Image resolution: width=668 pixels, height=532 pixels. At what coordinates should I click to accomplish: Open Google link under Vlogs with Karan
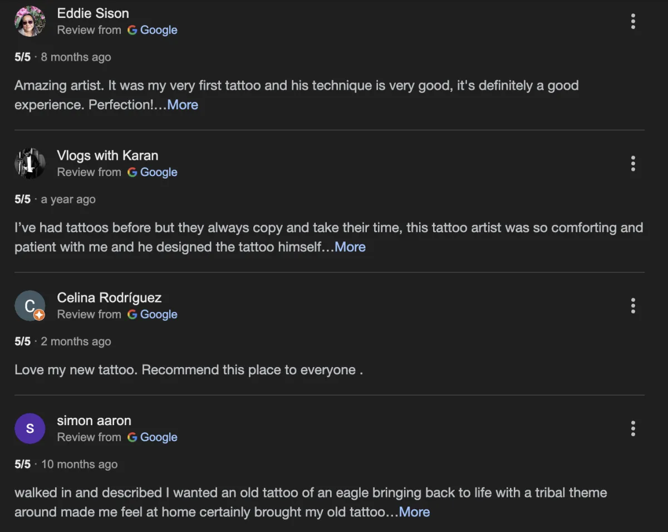tap(158, 172)
